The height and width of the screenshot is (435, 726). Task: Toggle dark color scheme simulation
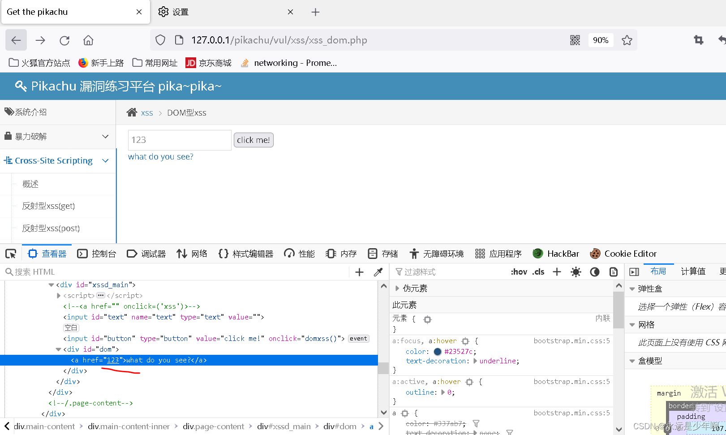595,272
